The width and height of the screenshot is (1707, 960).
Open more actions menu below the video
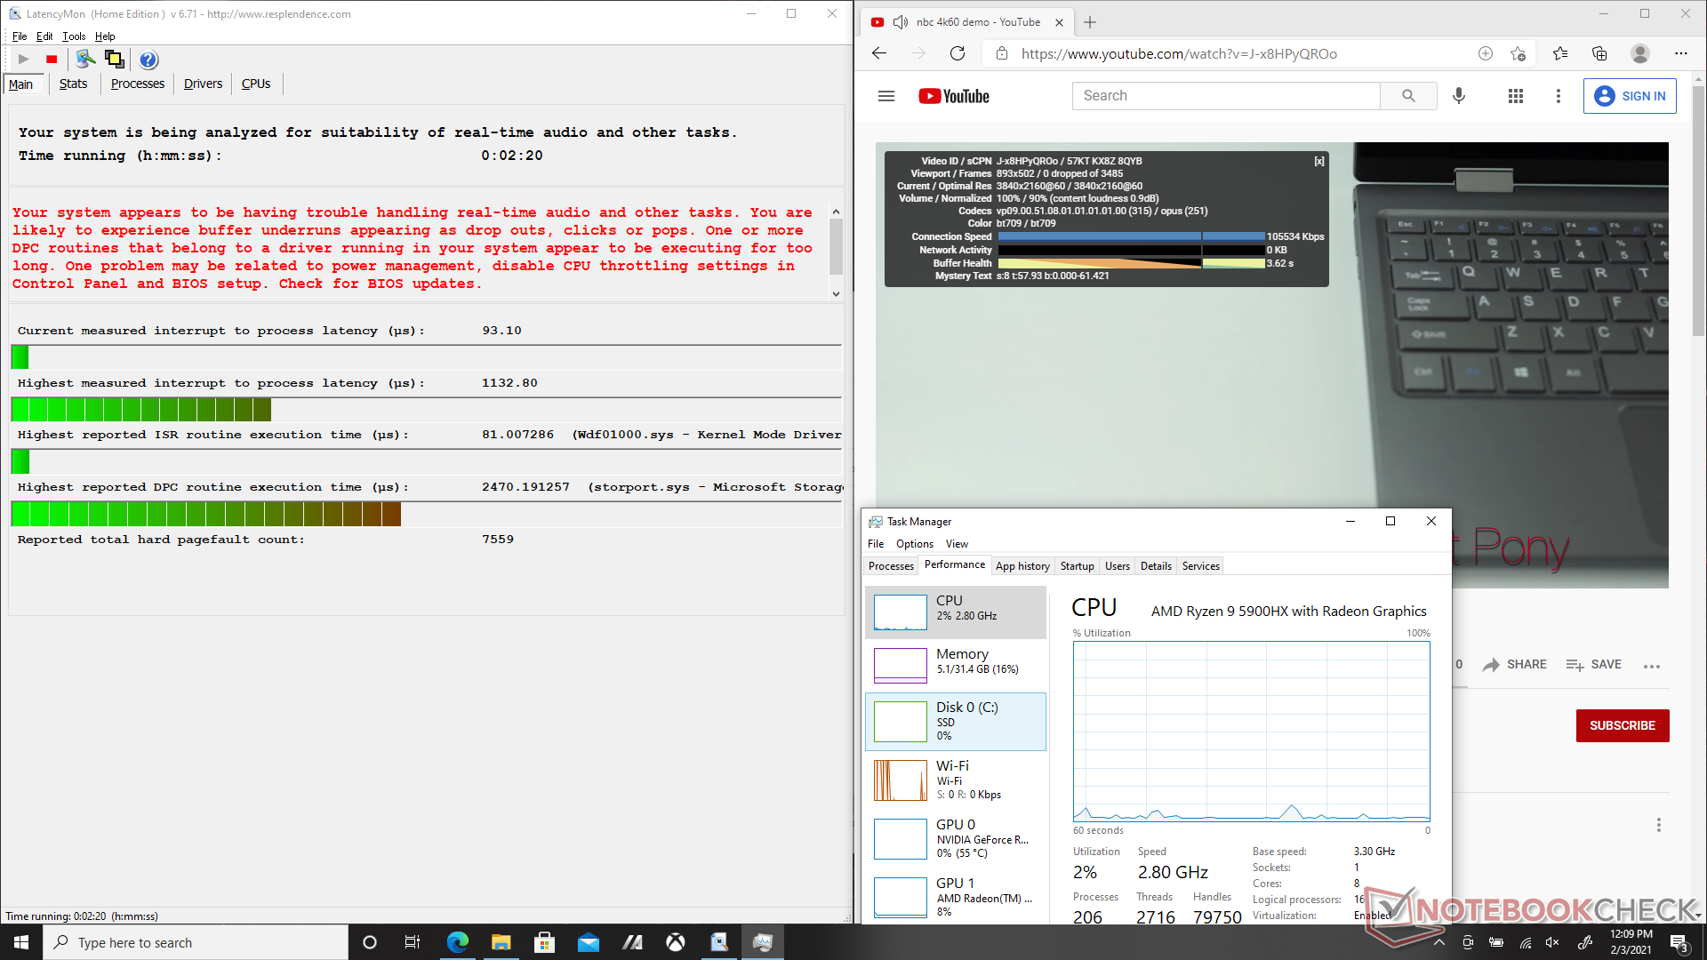point(1652,665)
